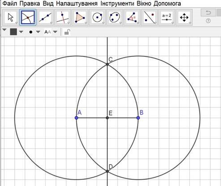The image size is (221, 186).
Task: Collapse the style bar triangle
Action: [x=4, y=30]
